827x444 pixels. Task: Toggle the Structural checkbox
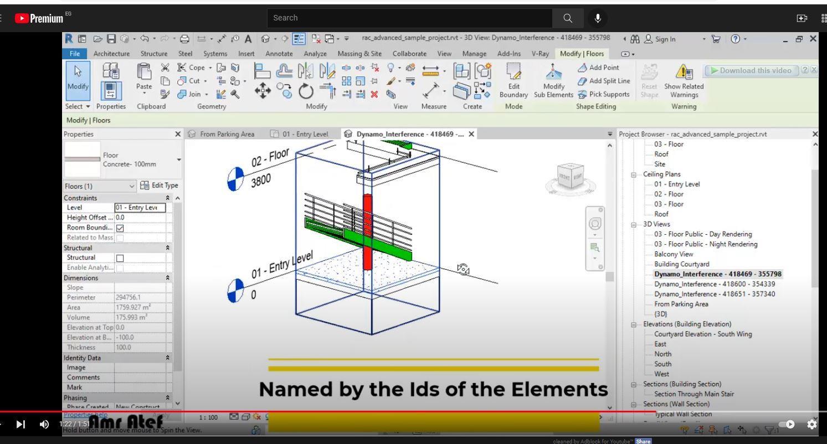click(120, 258)
